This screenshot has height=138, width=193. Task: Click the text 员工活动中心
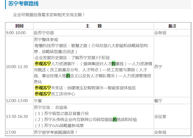tap(63, 94)
